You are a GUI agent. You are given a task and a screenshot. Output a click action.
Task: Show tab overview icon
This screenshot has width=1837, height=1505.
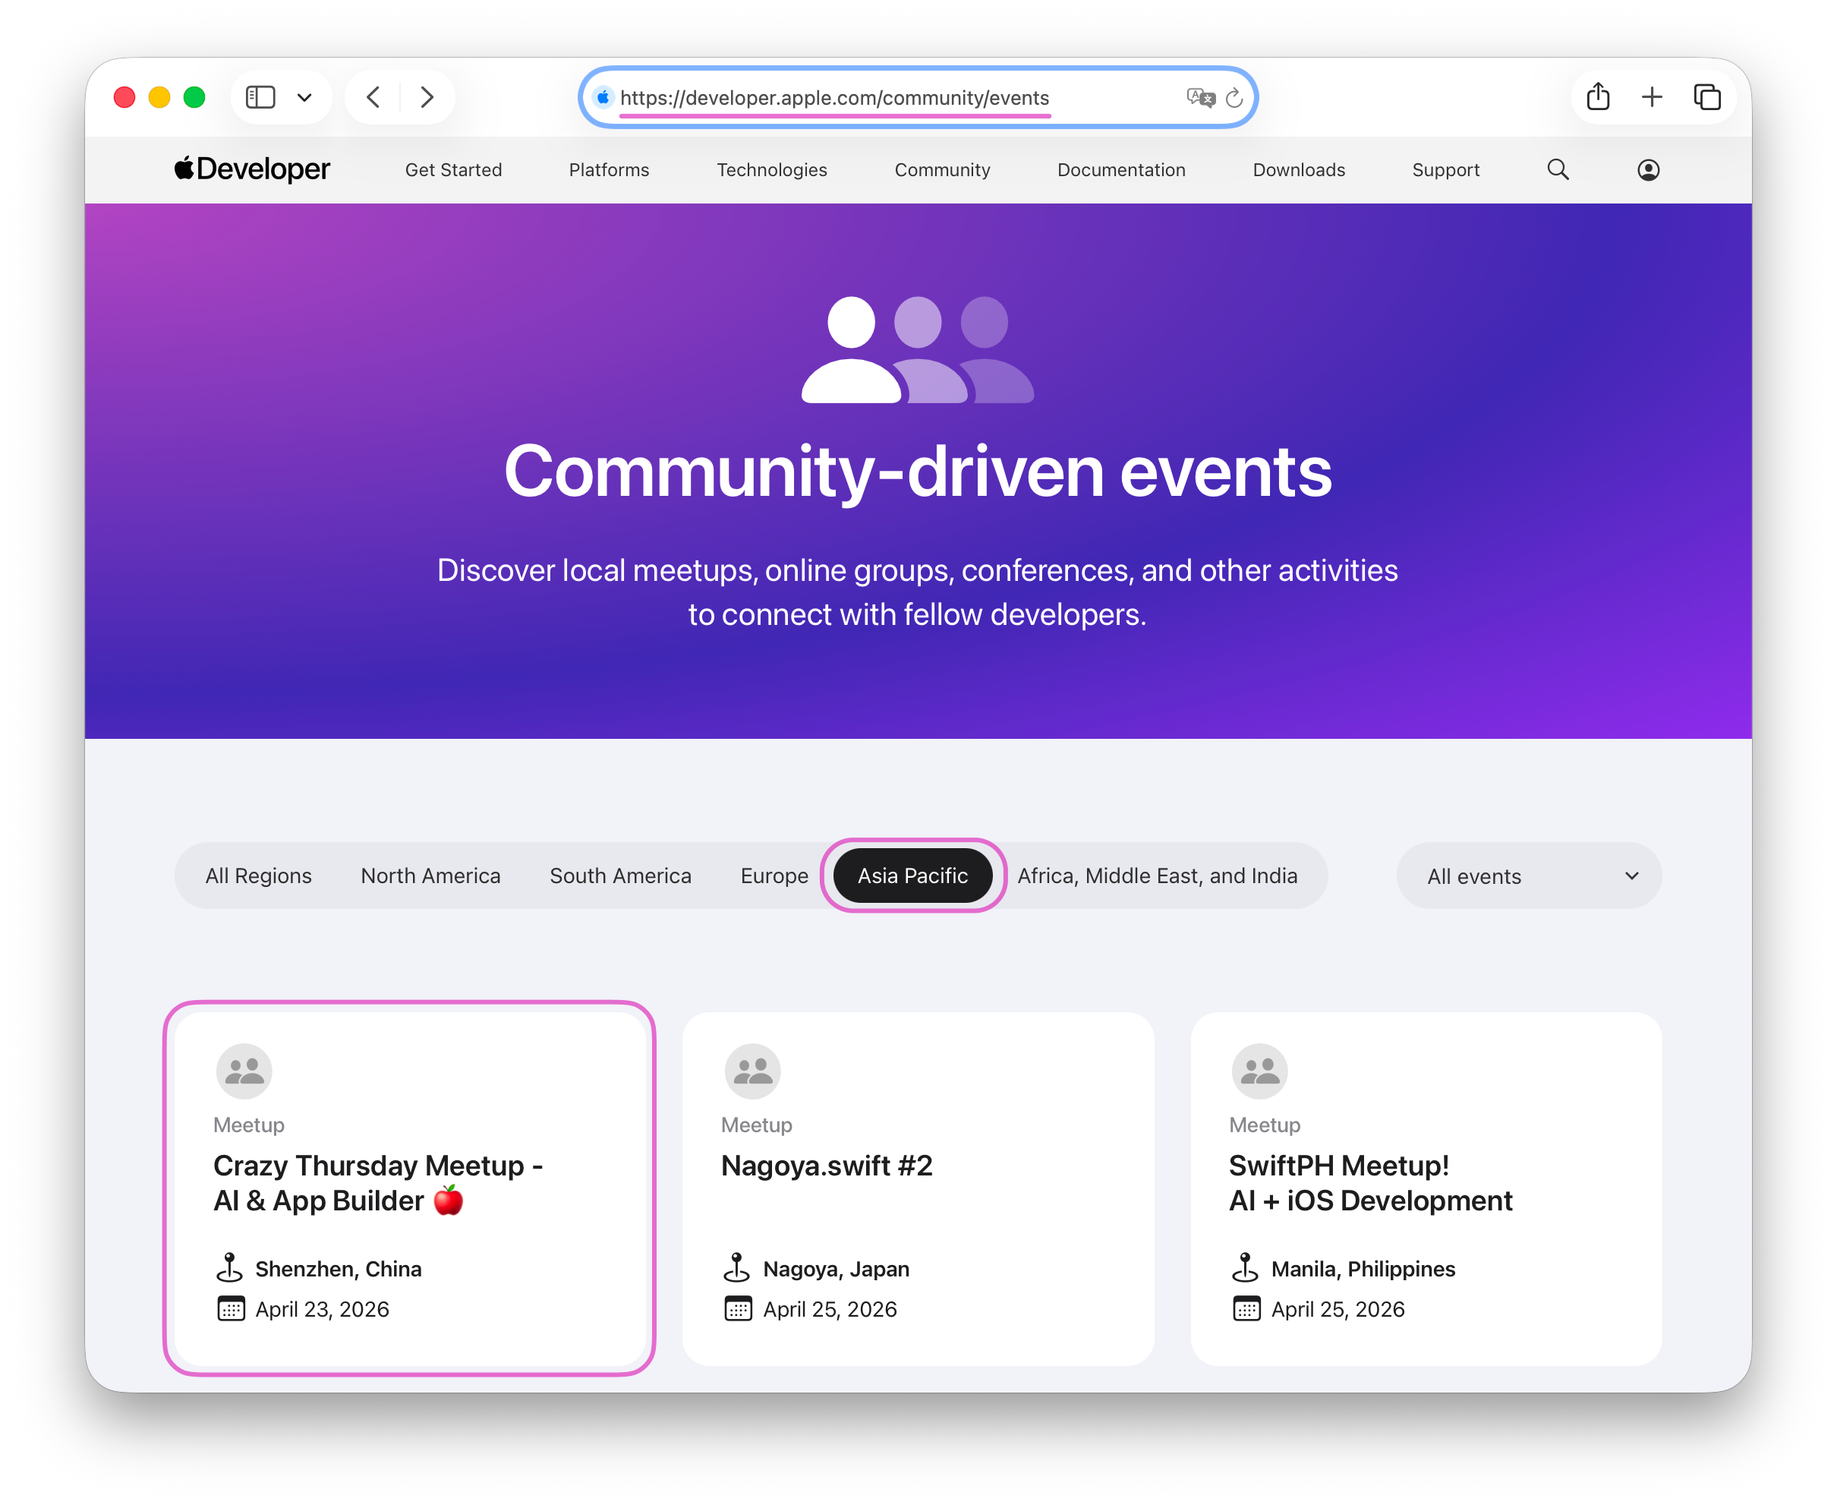[1706, 97]
